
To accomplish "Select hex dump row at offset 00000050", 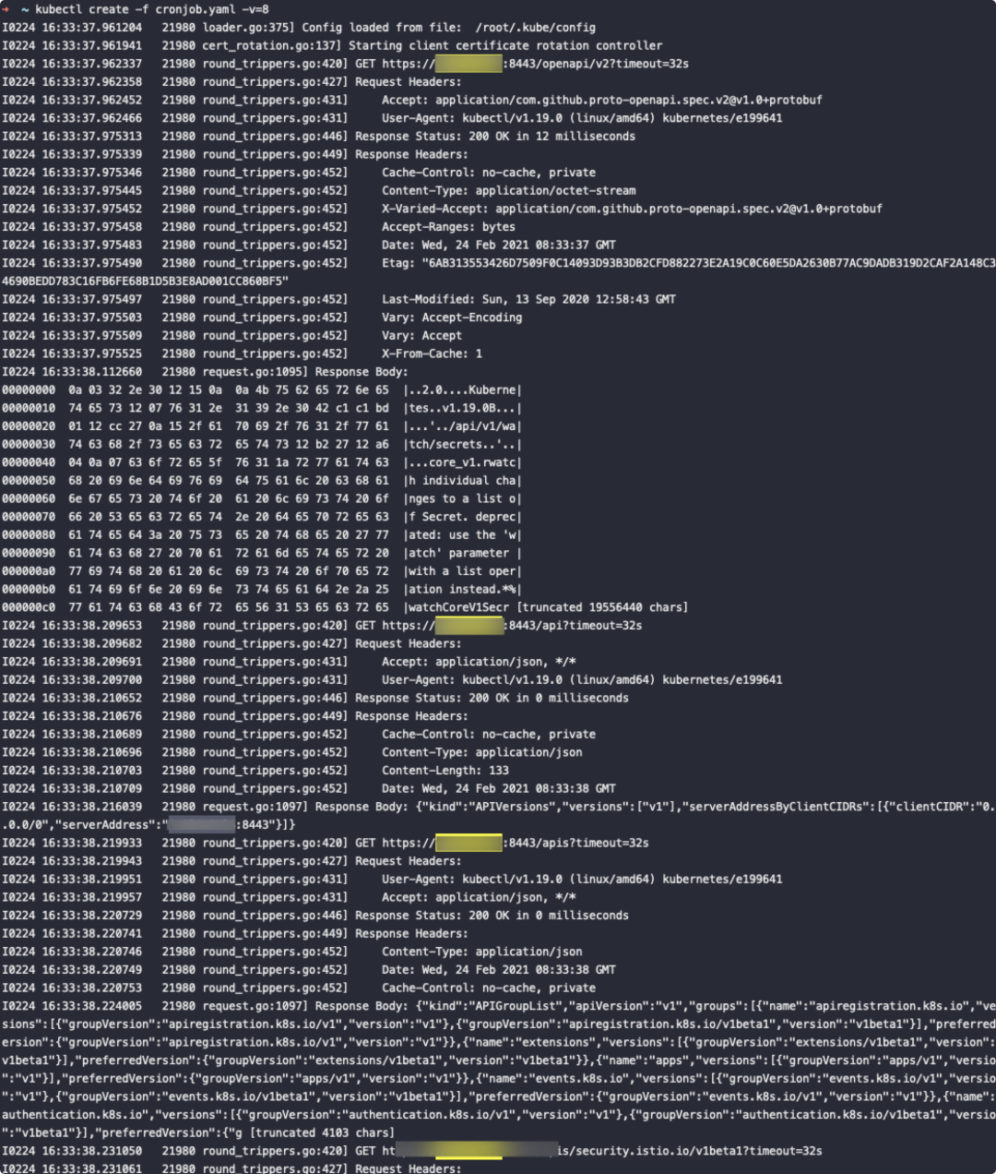I will click(261, 480).
